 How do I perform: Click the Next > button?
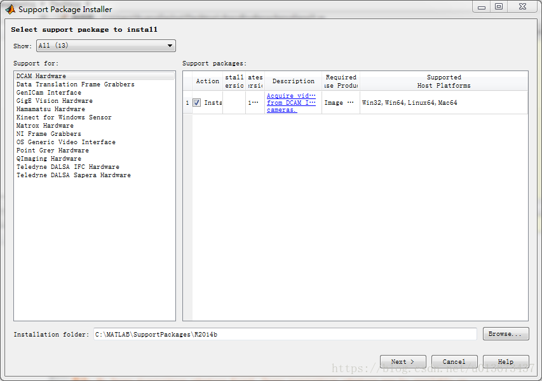coord(403,362)
